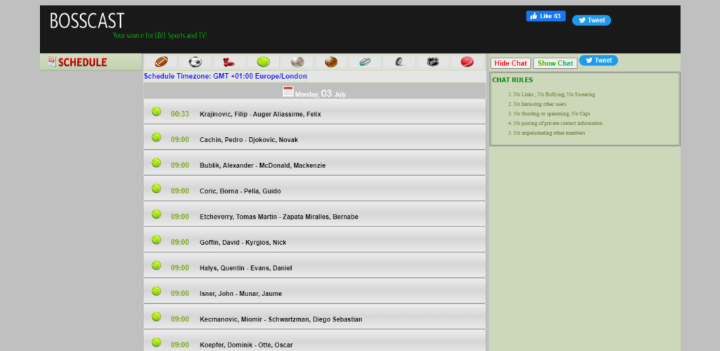This screenshot has height=351, width=720.
Task: Click tennis ball icon in Isner - Munar row
Action: (x=157, y=291)
